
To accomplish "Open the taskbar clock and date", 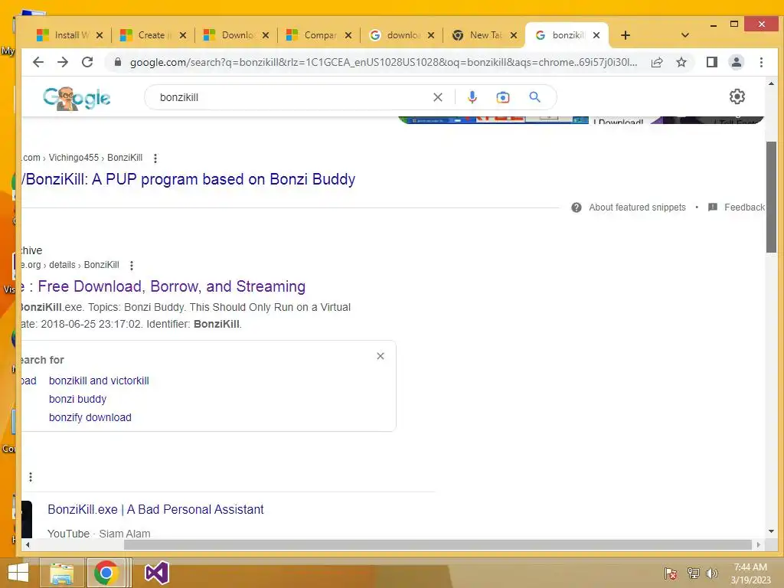I will click(x=750, y=573).
